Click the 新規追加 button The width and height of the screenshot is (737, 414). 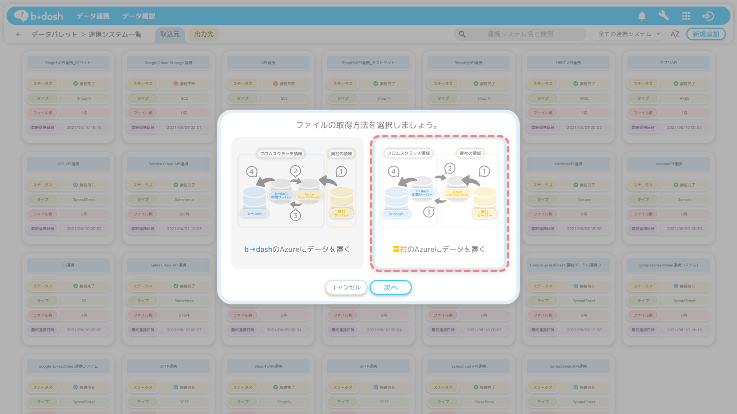point(706,34)
